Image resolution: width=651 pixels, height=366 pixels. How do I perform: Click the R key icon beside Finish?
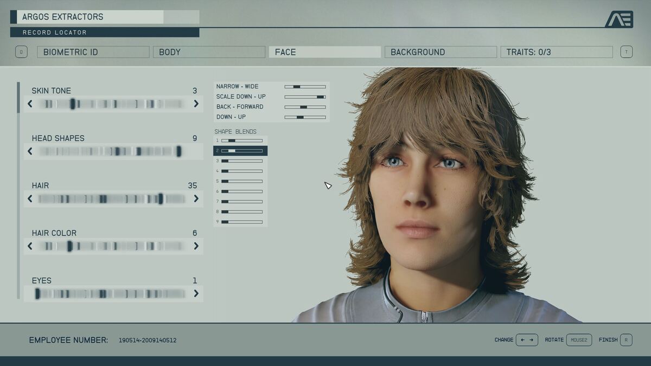pos(626,340)
